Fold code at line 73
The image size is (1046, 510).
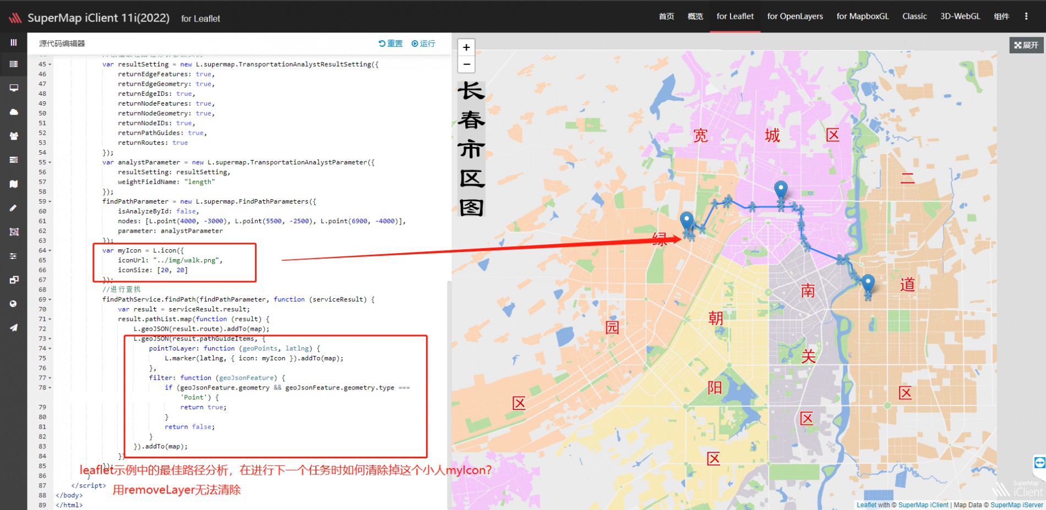50,338
